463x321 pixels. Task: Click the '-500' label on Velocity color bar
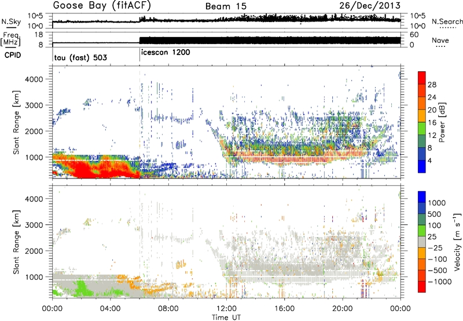tap(438, 271)
